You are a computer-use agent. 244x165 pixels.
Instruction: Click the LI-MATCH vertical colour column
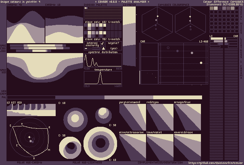click(129, 36)
